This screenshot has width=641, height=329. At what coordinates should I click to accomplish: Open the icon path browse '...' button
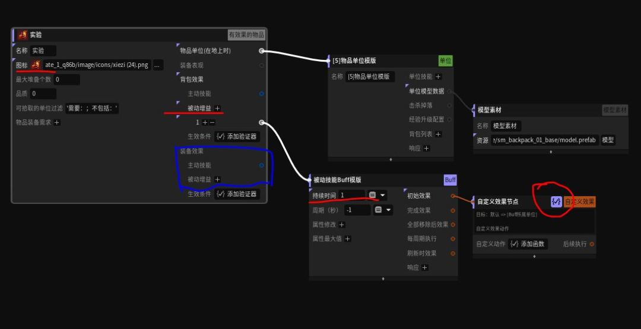158,65
